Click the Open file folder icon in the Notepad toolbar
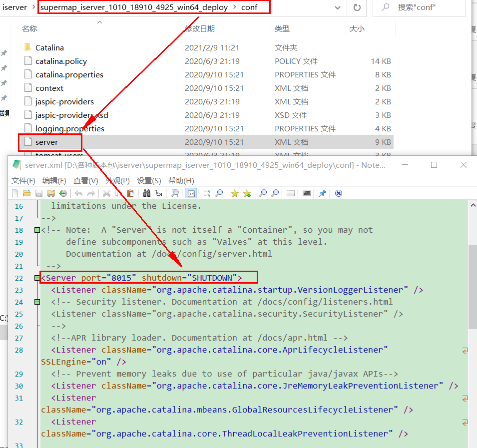Viewport: 477px width, 448px height. (27, 193)
